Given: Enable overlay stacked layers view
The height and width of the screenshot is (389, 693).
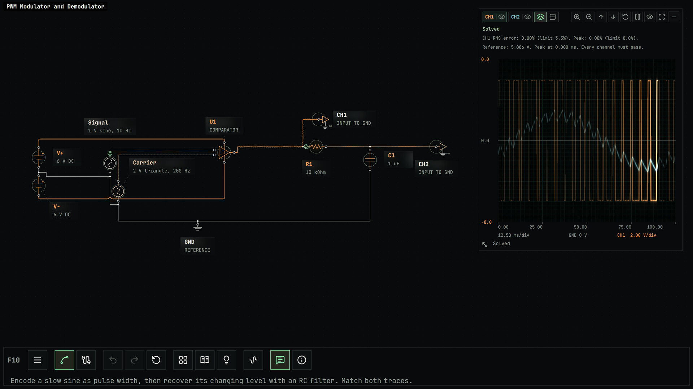Looking at the screenshot, I should point(540,17).
